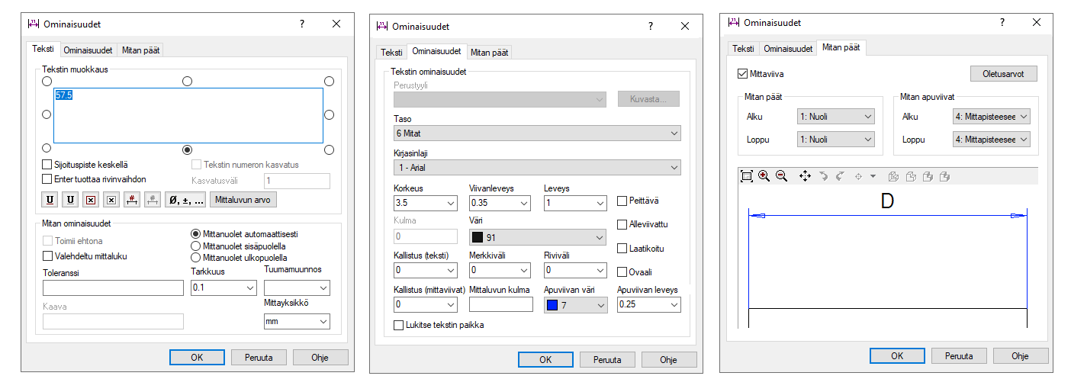The image size is (1071, 392).
Task: Click the last view-cube icon in preview toolbar
Action: coord(945,176)
